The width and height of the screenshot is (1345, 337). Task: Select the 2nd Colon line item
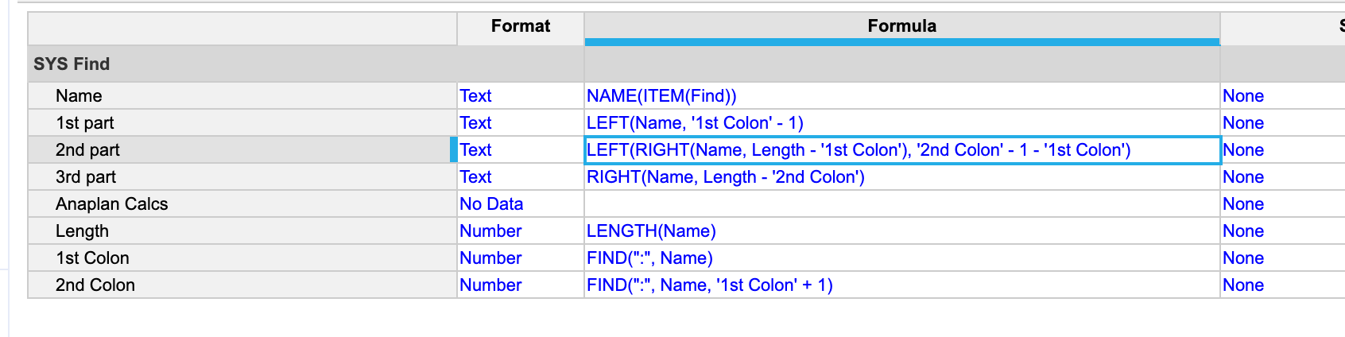(242, 285)
